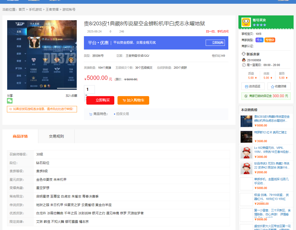Open 手机游戏 in the breadcrumb
This screenshot has height=230, width=296.
[35, 10]
